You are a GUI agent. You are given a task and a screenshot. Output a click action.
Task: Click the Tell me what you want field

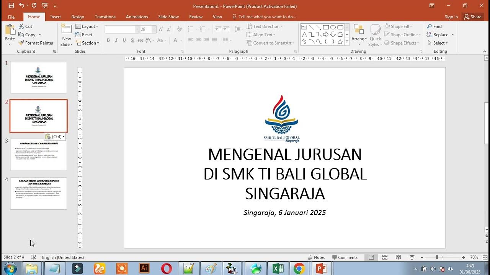click(x=264, y=17)
